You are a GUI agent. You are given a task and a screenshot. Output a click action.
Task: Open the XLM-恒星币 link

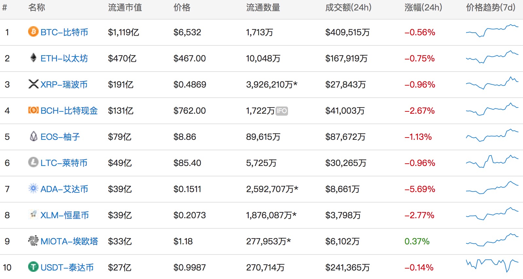(65, 215)
